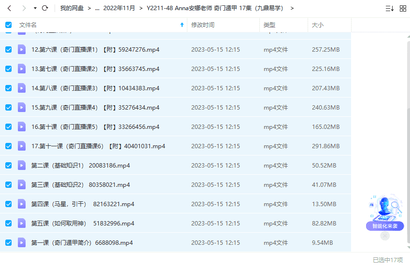This screenshot has height=267, width=410.
Task: Jump to 2022年11月 folder in breadcrumb
Action: point(119,8)
